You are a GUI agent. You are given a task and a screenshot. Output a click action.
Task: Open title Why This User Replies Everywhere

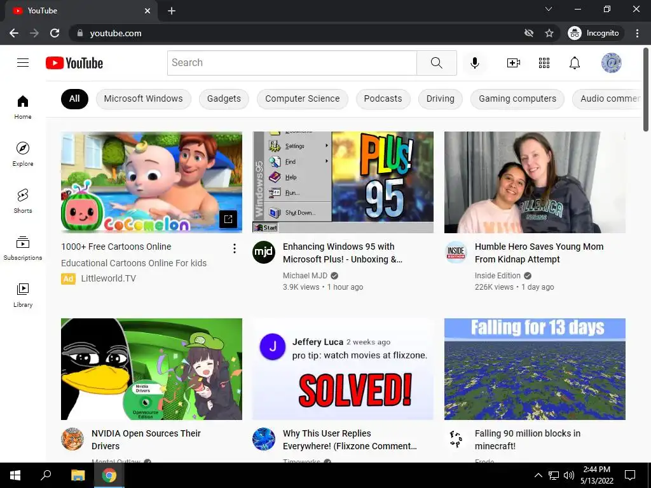point(350,440)
